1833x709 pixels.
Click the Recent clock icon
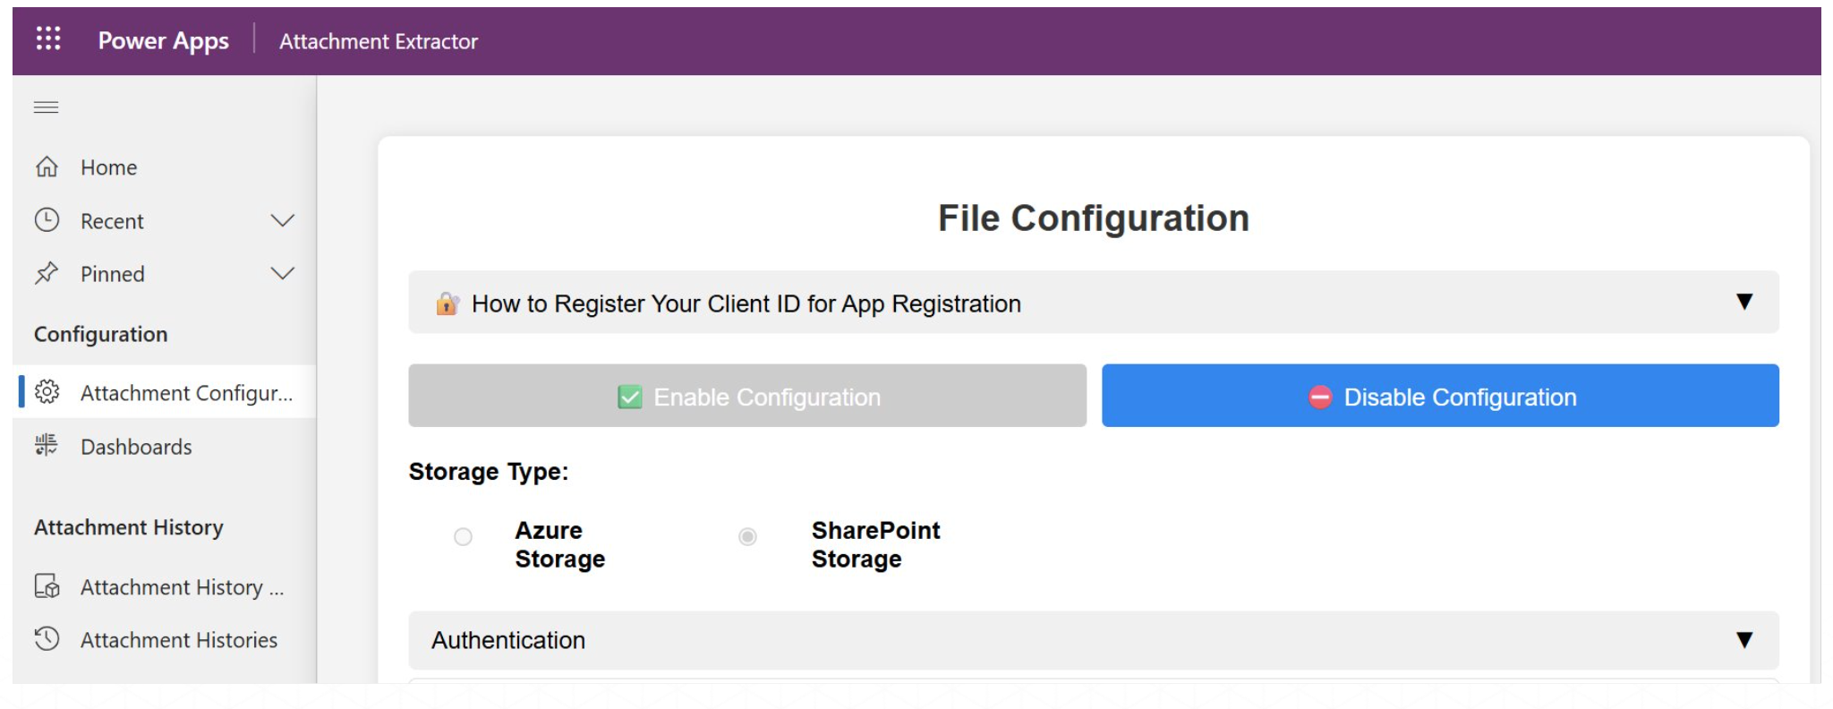(x=47, y=220)
